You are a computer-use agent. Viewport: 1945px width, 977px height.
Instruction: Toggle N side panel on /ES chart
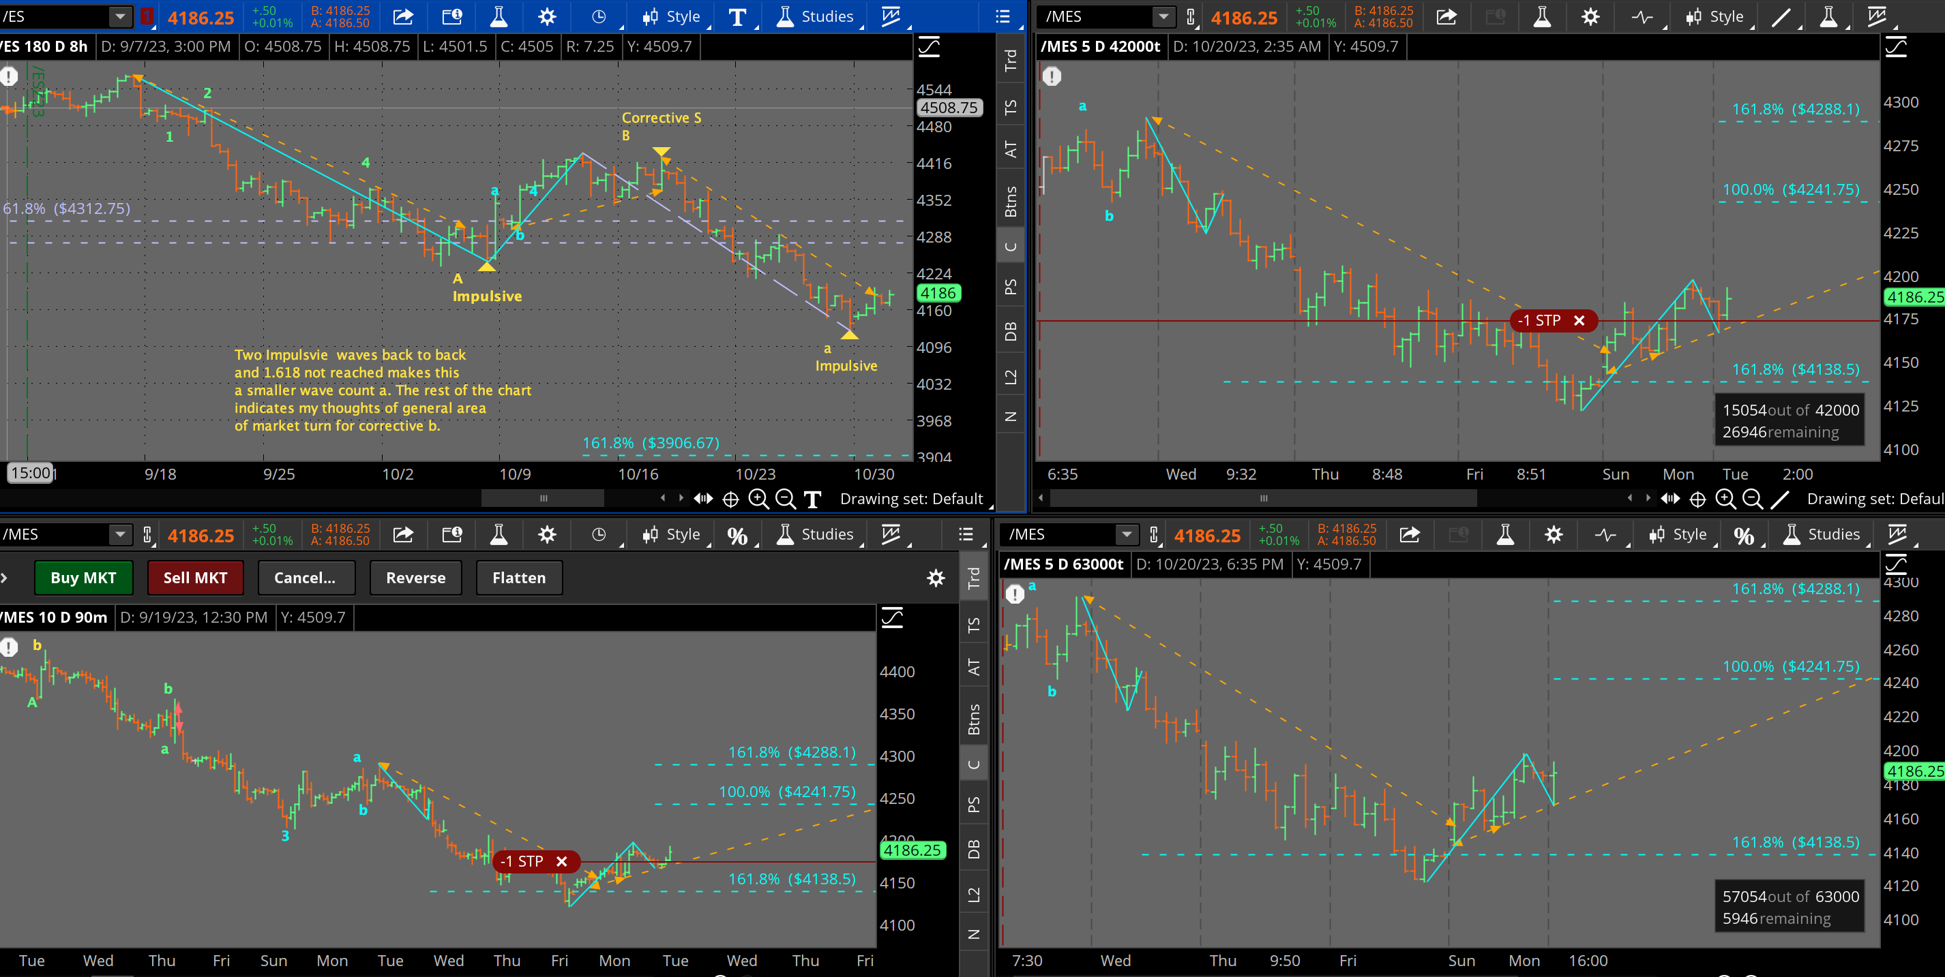[1010, 416]
